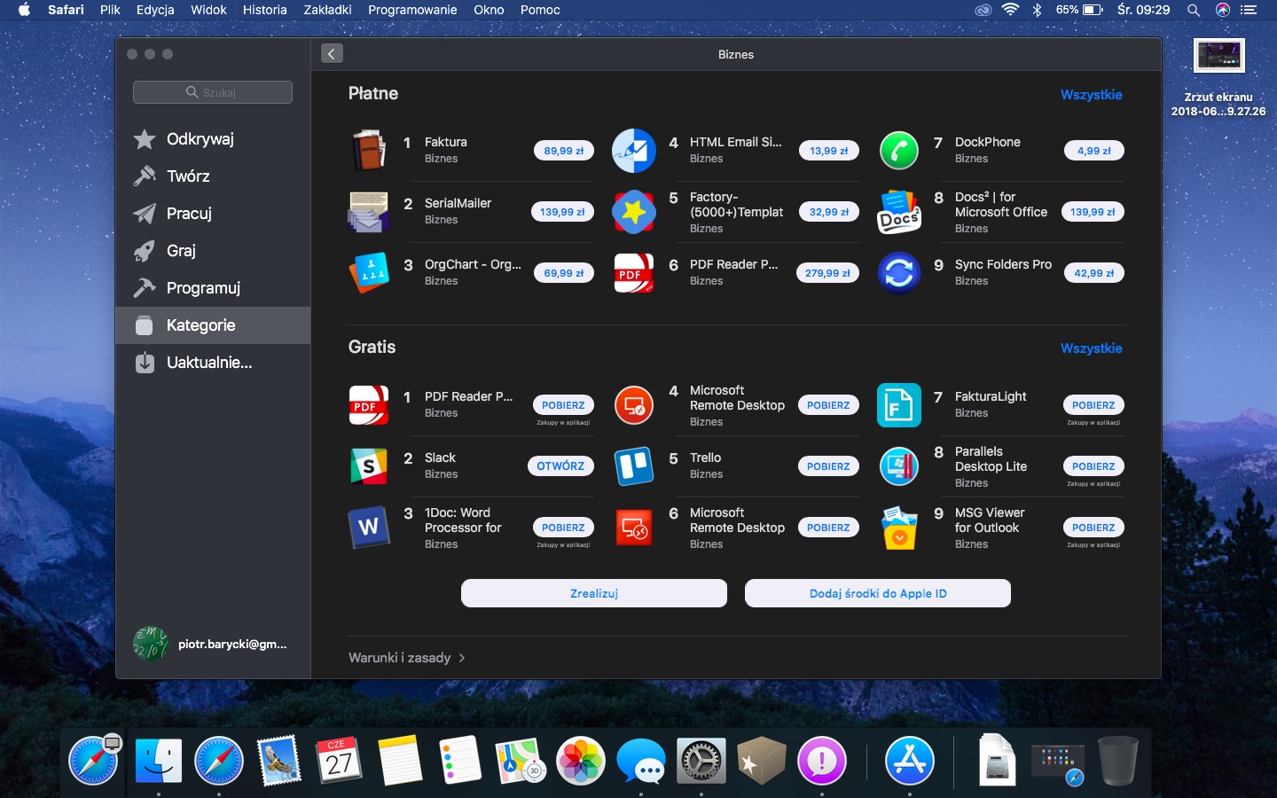The width and height of the screenshot is (1277, 798).
Task: Open Photos from the Dock
Action: pyautogui.click(x=581, y=761)
